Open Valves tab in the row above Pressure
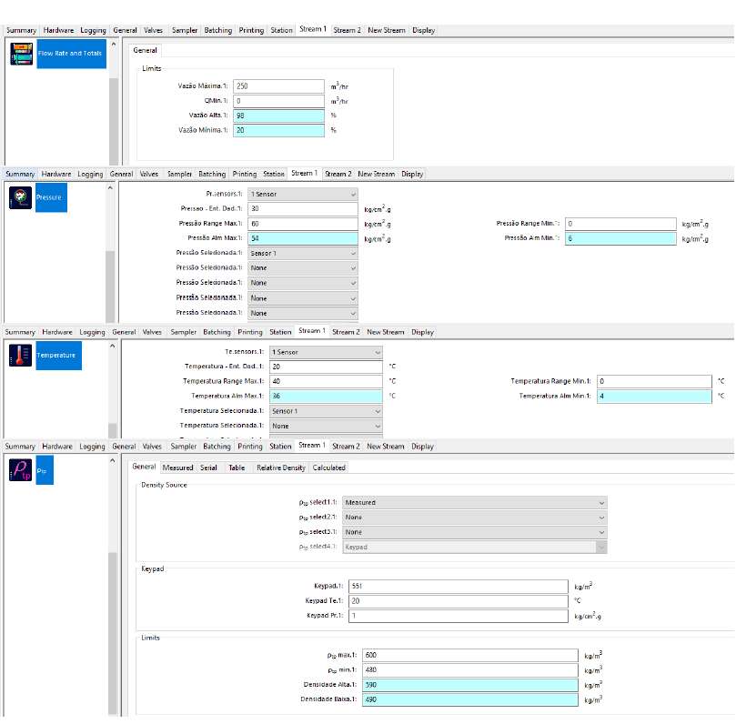The image size is (736, 724). tap(149, 174)
